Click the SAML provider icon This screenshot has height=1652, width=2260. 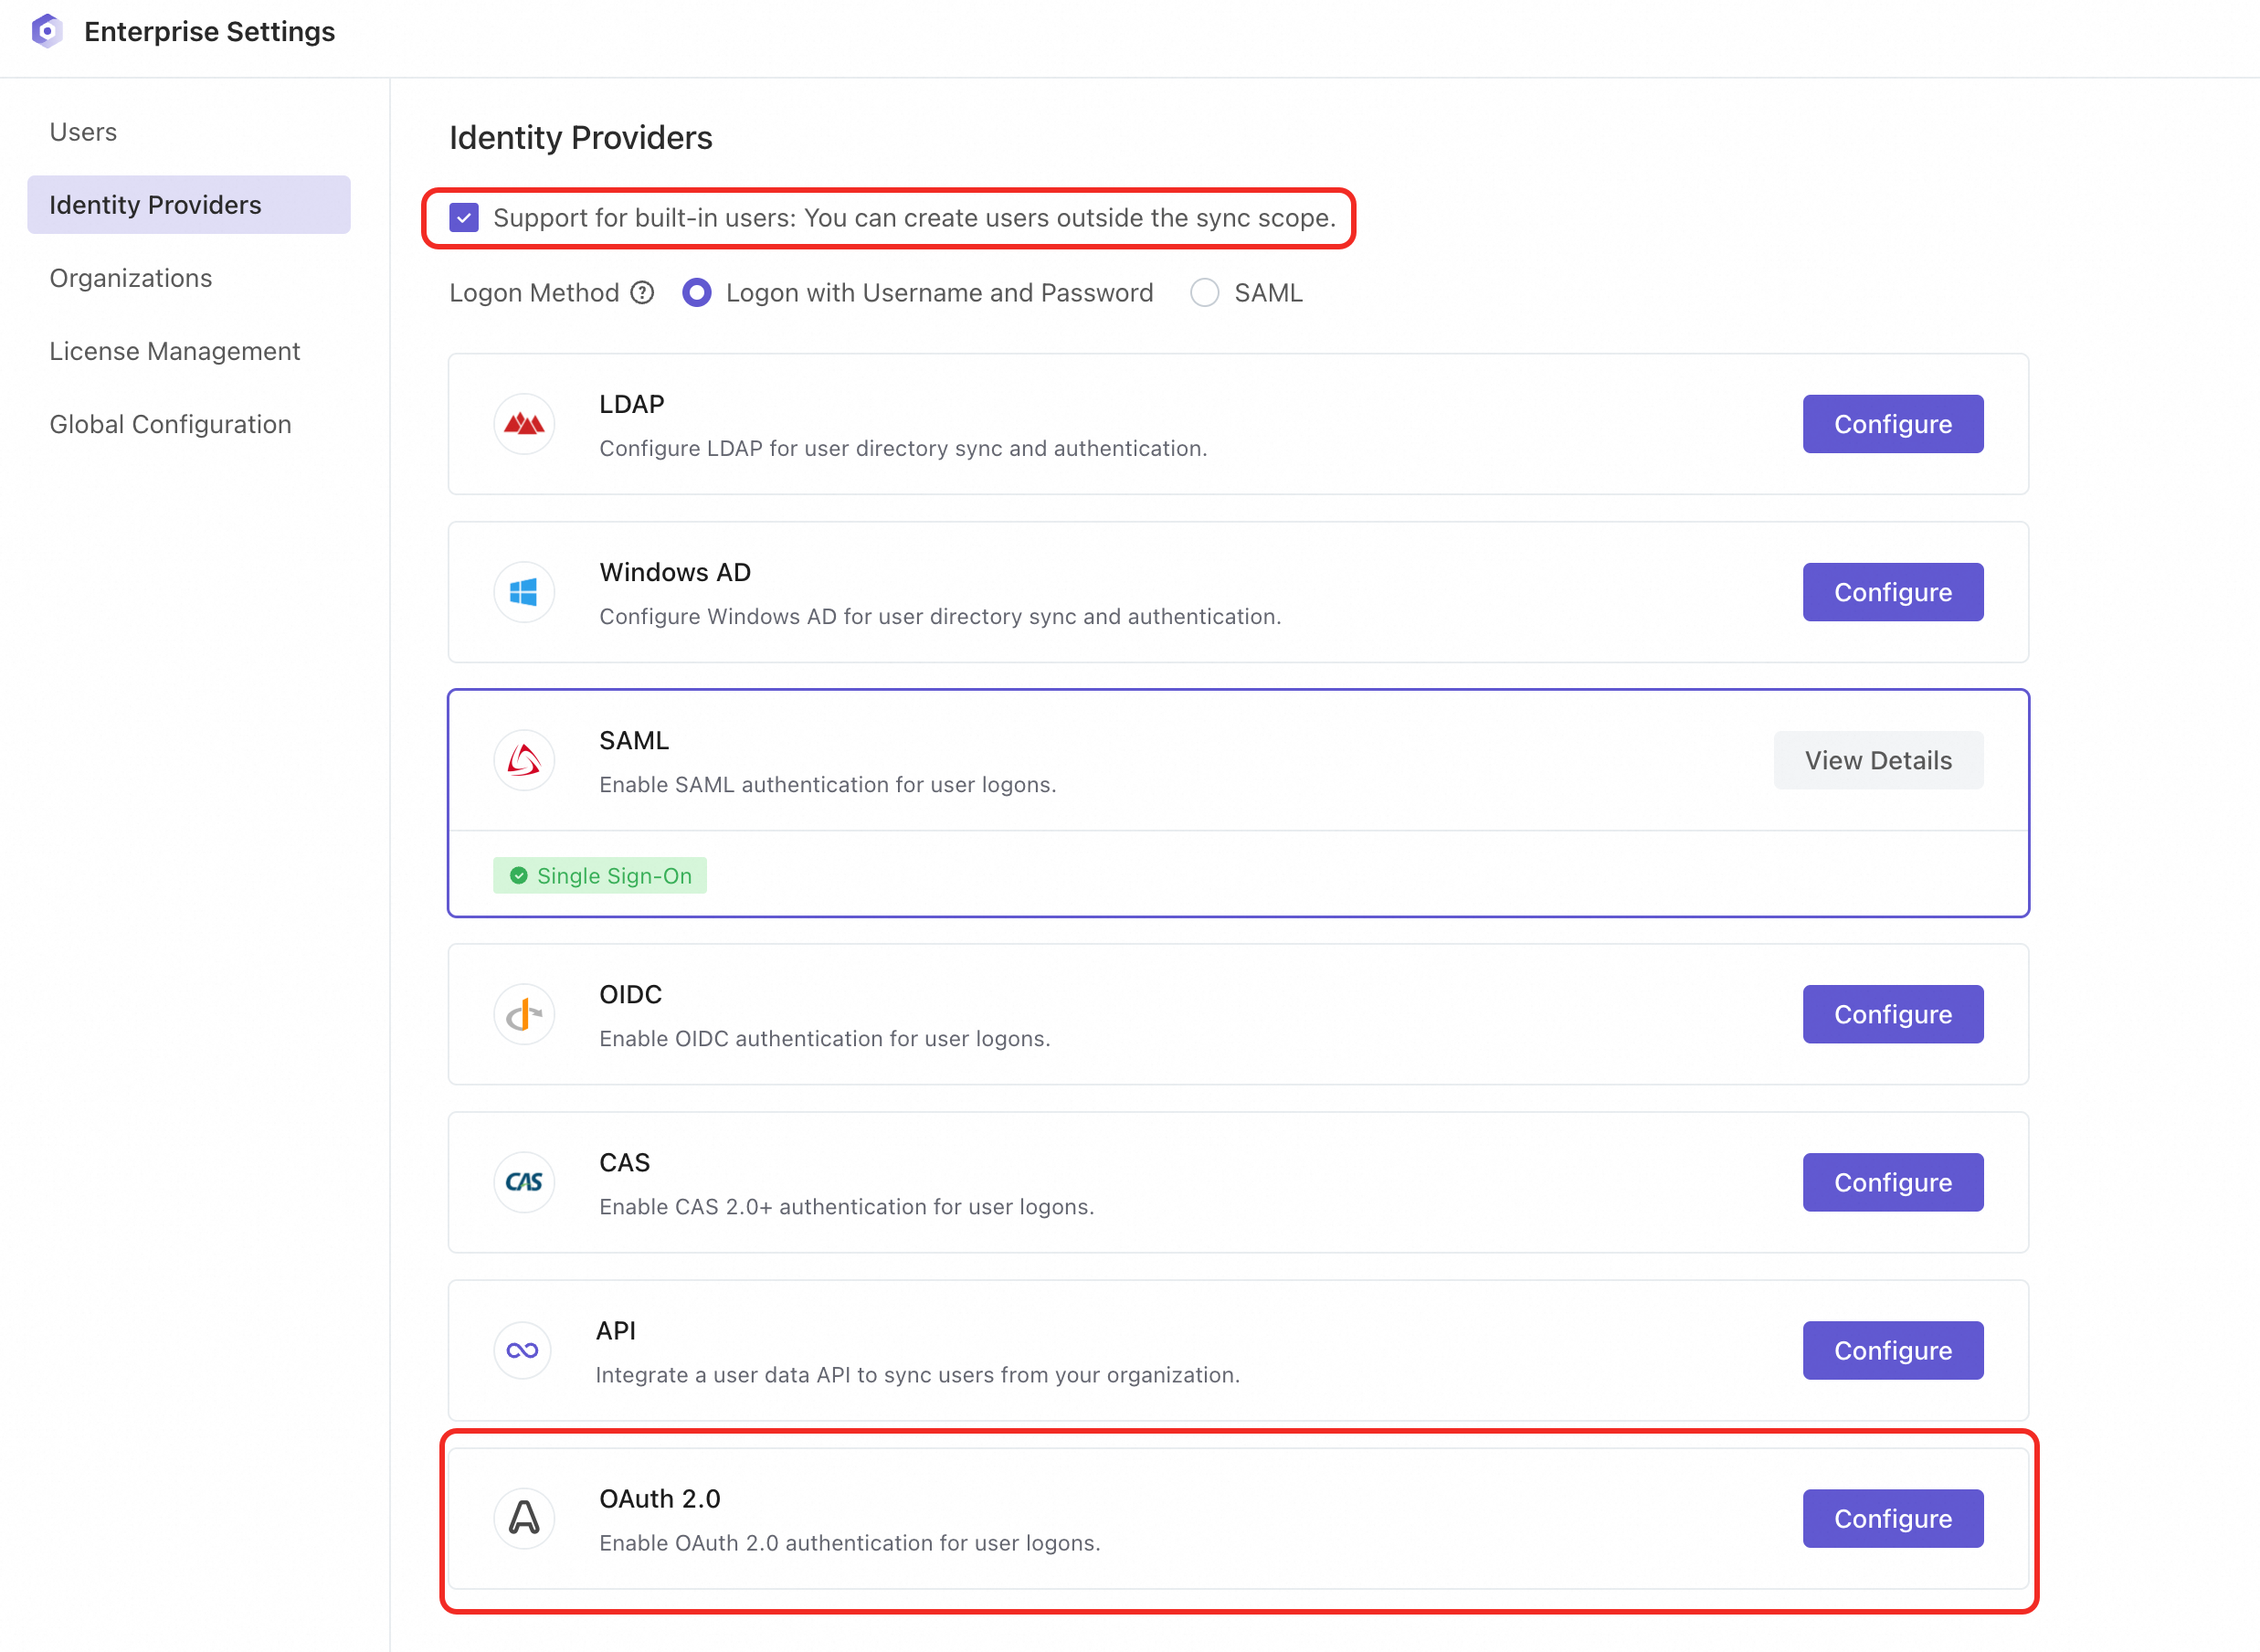(x=523, y=760)
